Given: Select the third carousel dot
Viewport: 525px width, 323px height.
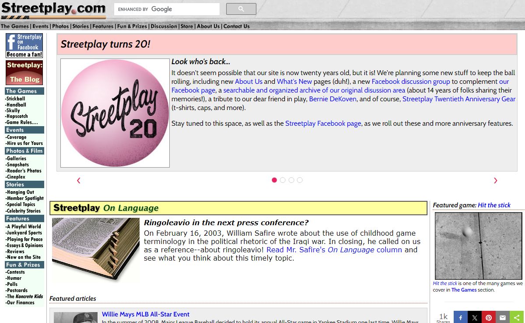Looking at the screenshot, I should (x=291, y=180).
